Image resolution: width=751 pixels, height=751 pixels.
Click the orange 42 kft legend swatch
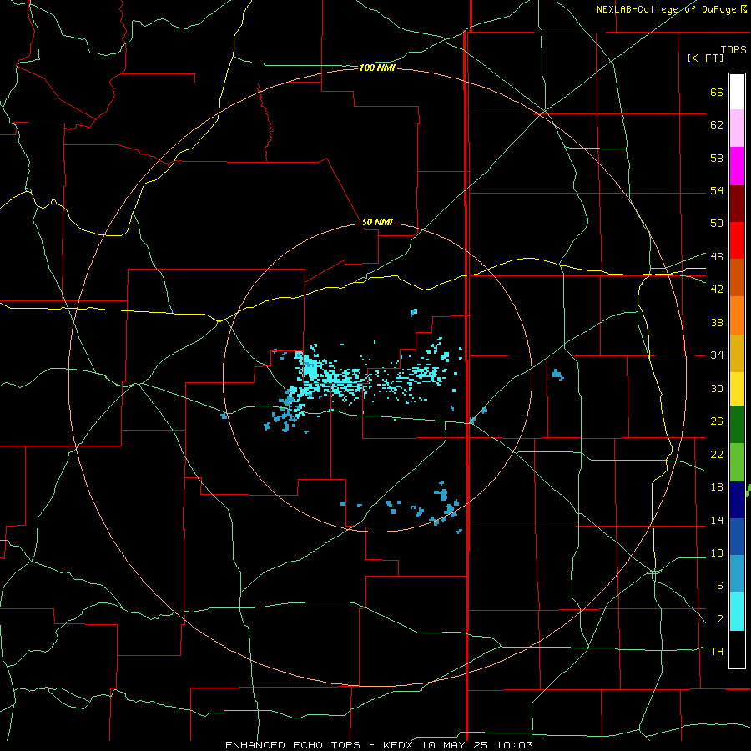tap(737, 315)
